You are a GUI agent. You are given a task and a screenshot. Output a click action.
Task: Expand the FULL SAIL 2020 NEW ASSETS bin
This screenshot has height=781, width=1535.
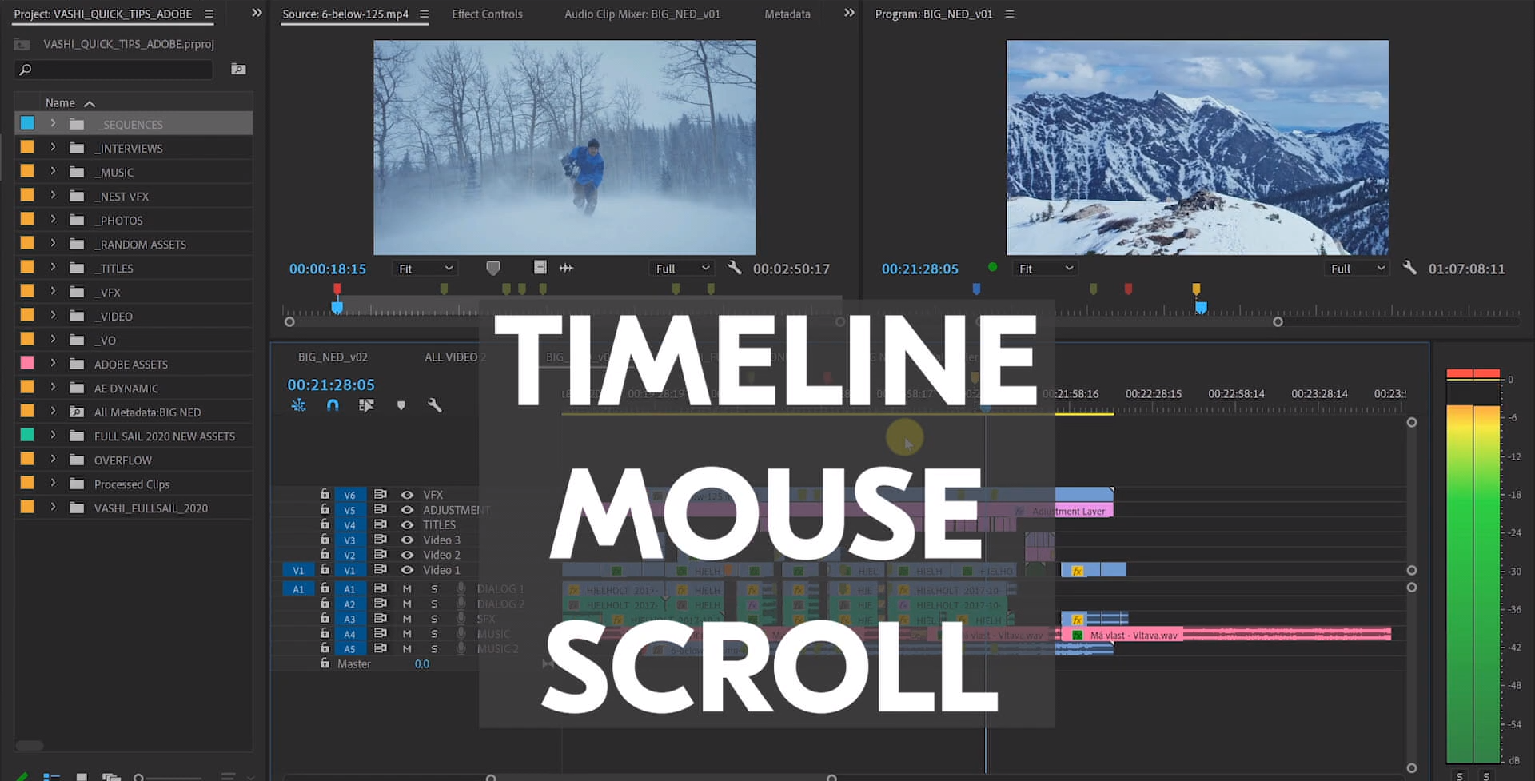[53, 436]
